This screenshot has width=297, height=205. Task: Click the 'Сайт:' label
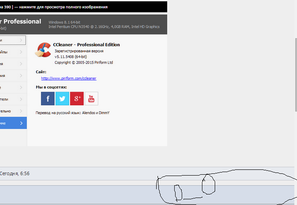coord(41,72)
